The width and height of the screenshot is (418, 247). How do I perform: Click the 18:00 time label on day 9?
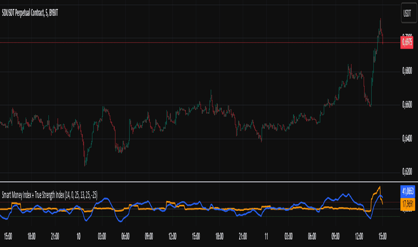click(31, 236)
